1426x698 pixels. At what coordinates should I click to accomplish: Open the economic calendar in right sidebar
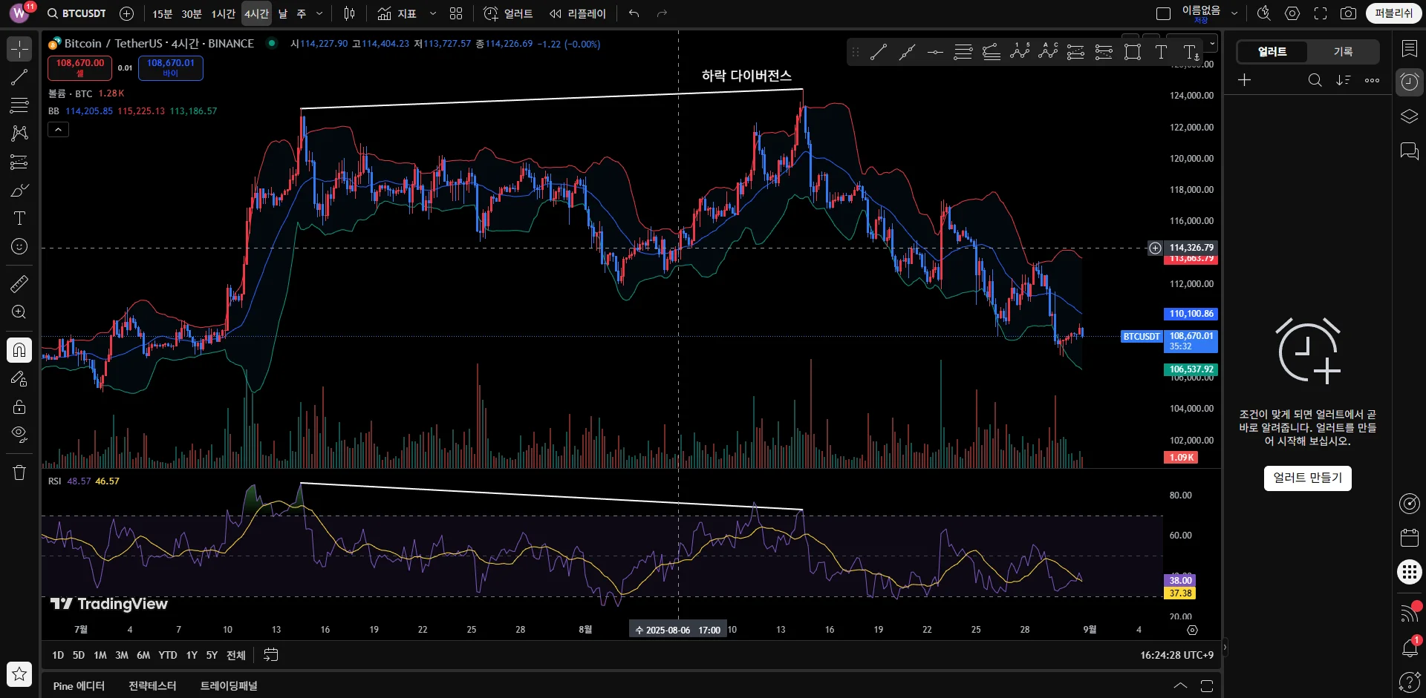click(x=1409, y=538)
